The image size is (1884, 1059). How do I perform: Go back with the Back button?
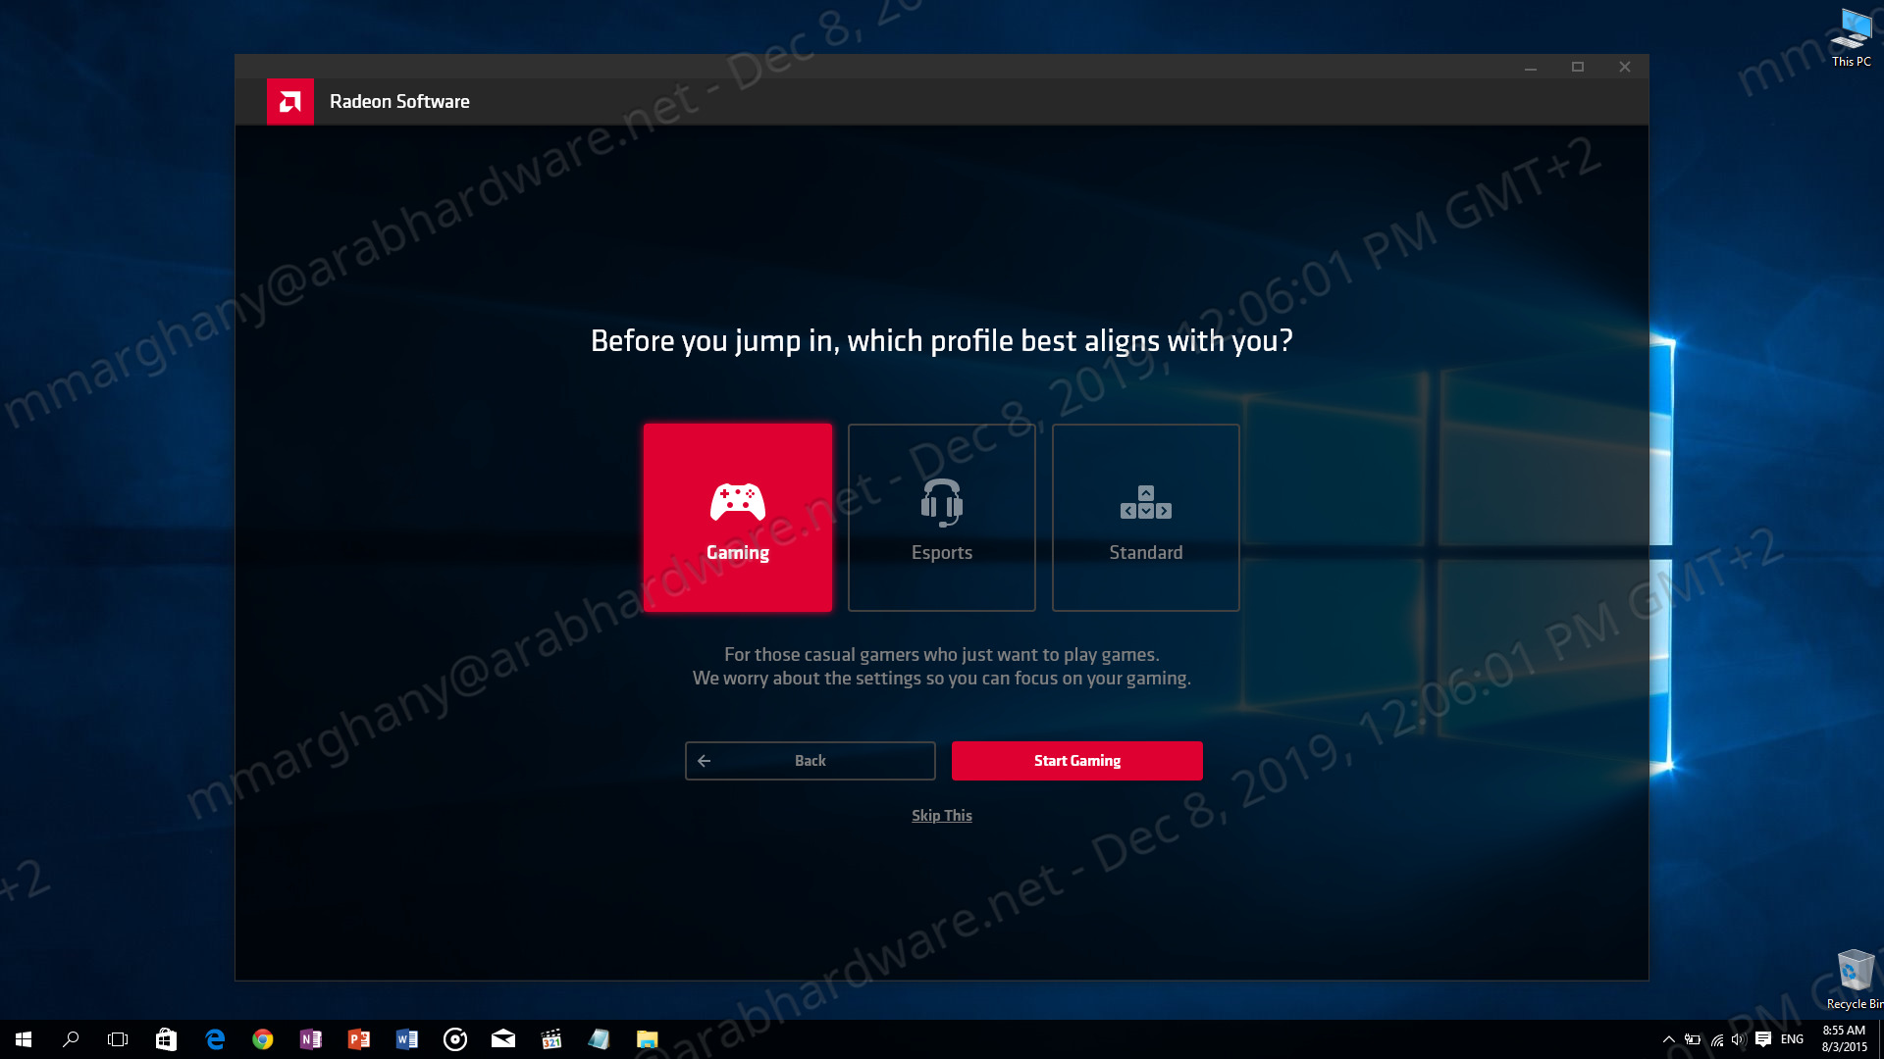click(810, 761)
